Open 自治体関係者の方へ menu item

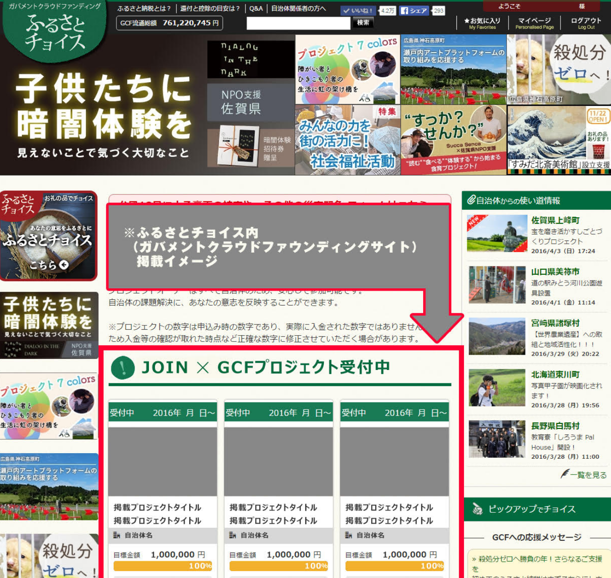tap(299, 8)
